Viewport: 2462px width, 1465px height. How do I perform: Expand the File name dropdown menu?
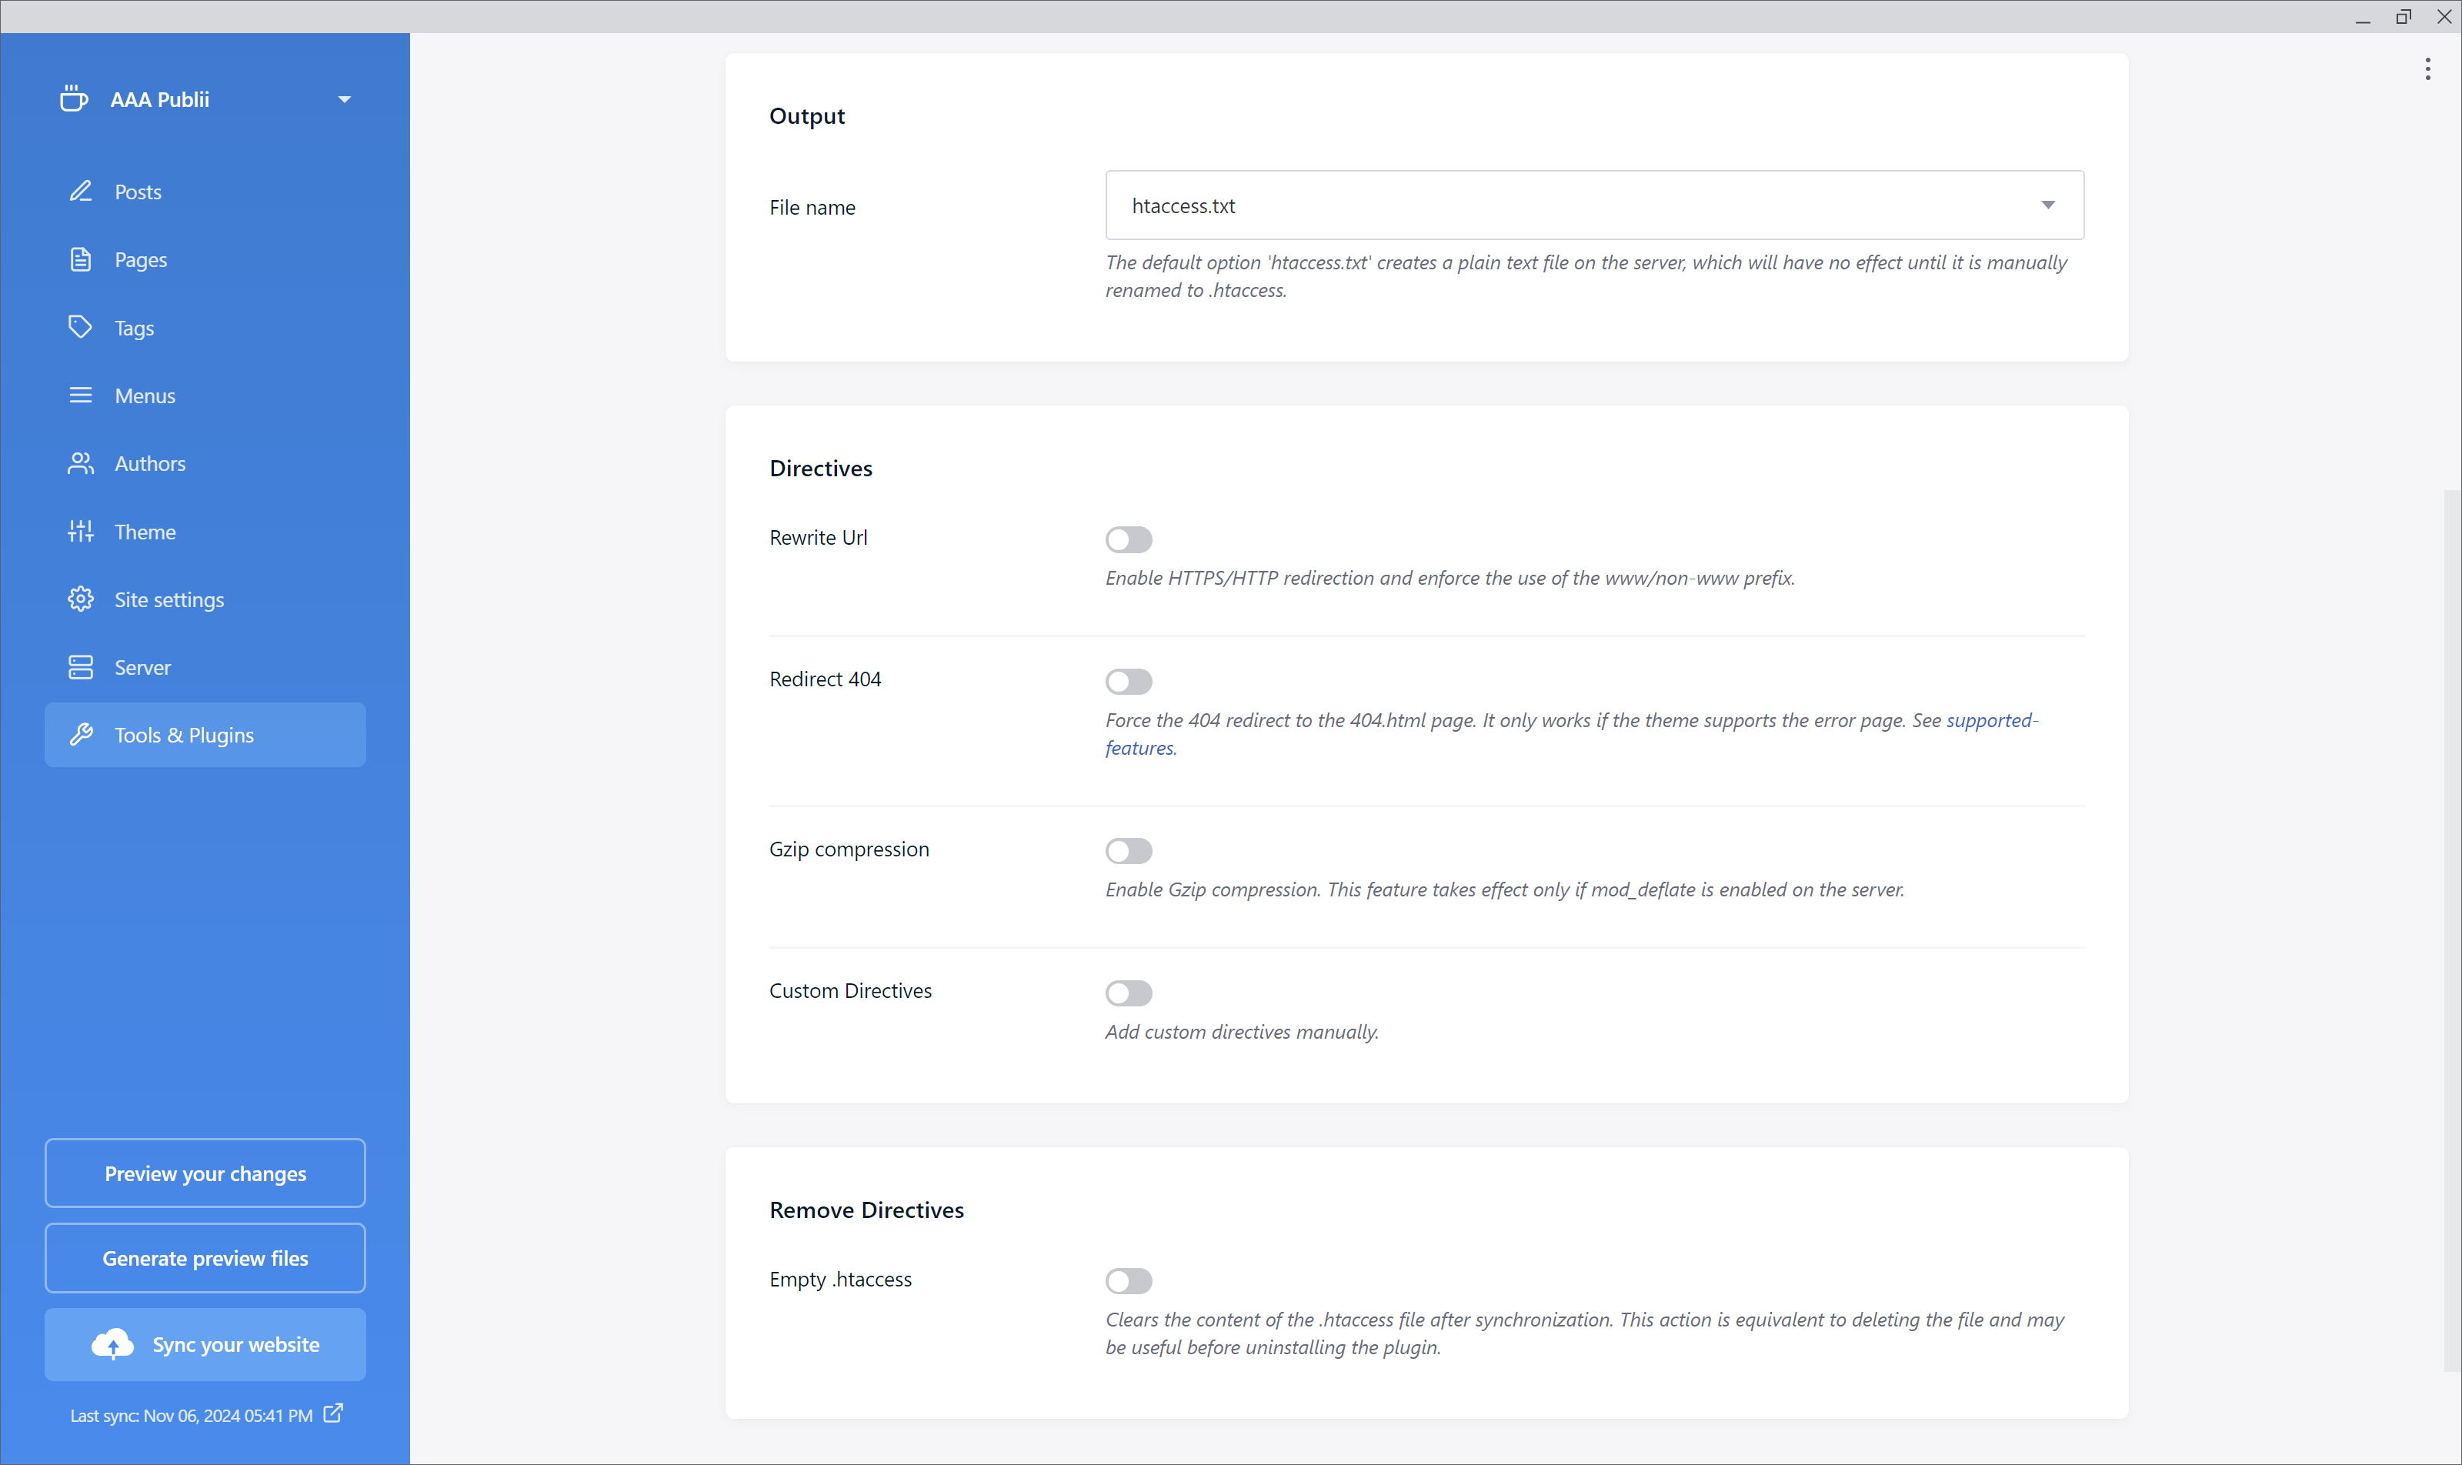coord(2049,204)
